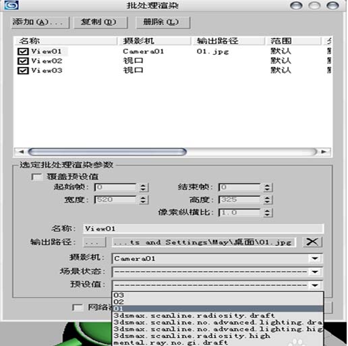The image size is (348, 346).
Task: Click the 起始帧 input field
Action: 115,187
